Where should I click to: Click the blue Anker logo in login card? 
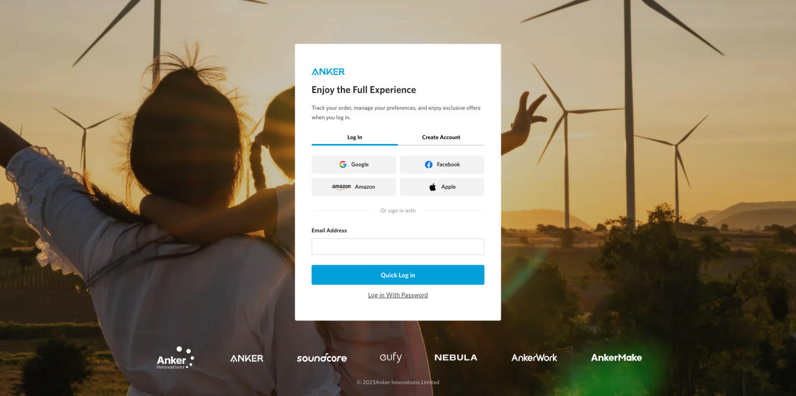328,71
